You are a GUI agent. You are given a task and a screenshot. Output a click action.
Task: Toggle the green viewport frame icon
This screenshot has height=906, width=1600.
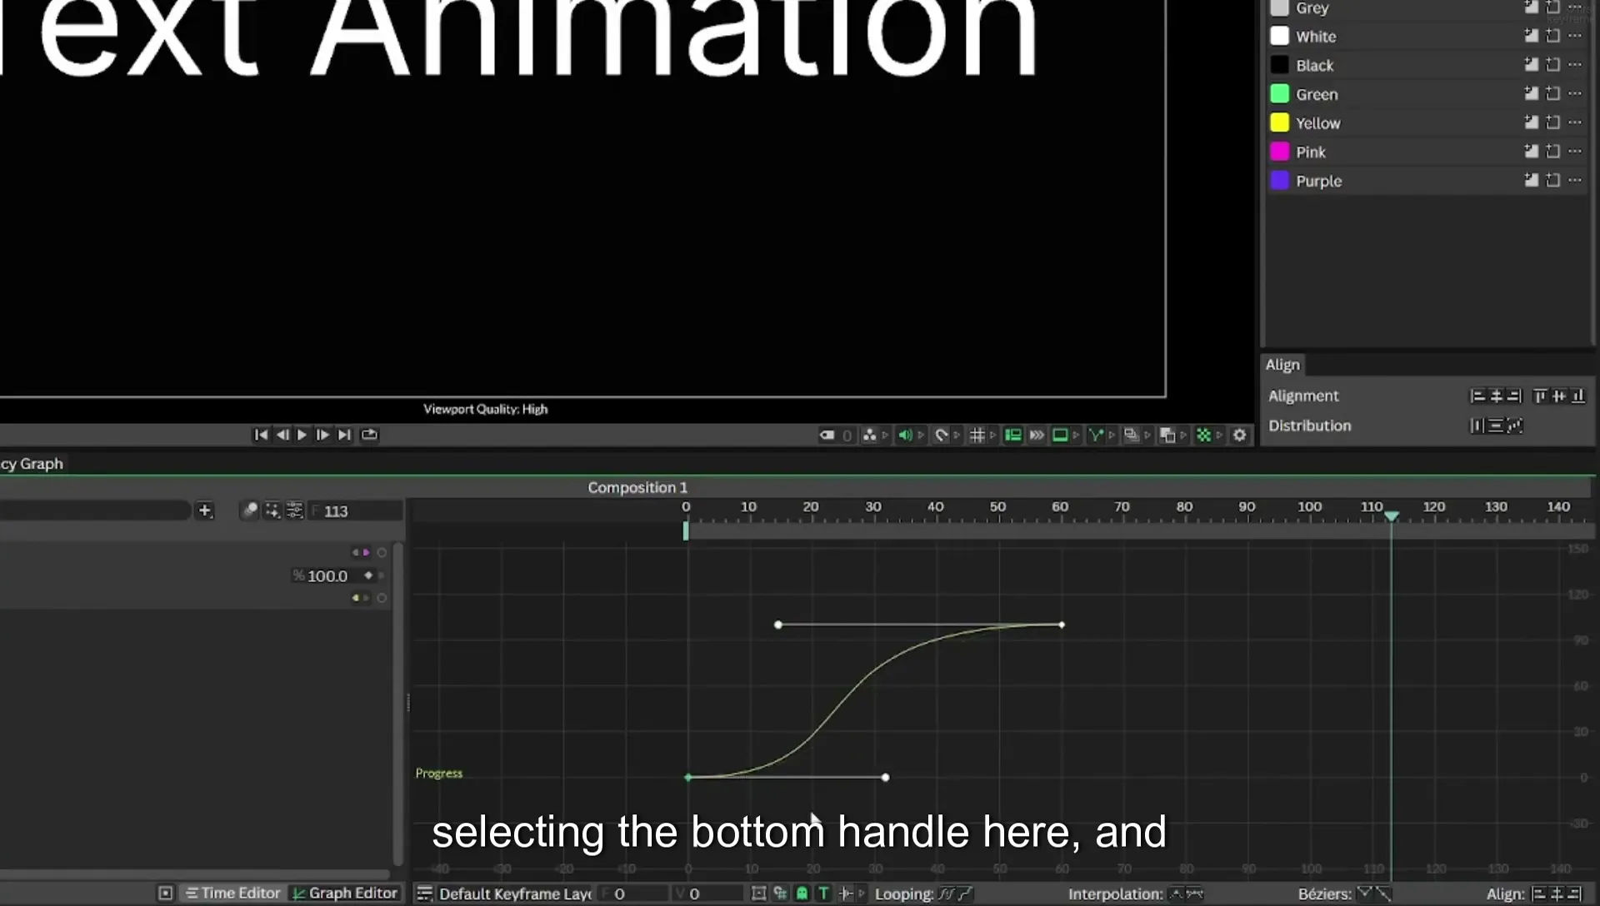click(x=1060, y=435)
